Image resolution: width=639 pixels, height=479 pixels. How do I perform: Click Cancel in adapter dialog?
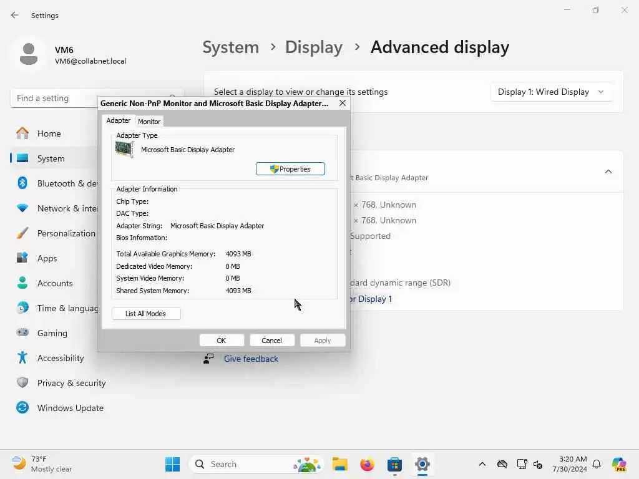[271, 340]
